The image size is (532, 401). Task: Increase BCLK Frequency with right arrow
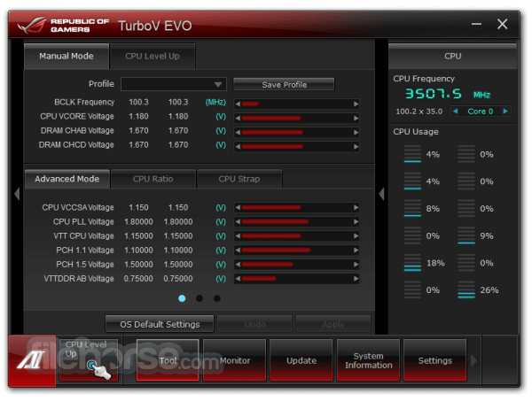(x=356, y=104)
